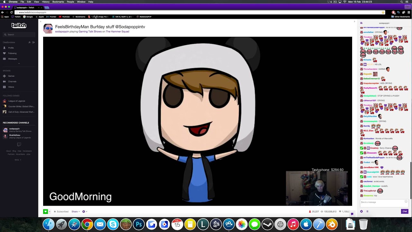Open the Trash in the Dock
The height and width of the screenshot is (232, 412).
pyautogui.click(x=363, y=224)
